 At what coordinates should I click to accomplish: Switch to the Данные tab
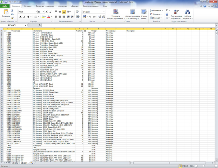point(75,6)
